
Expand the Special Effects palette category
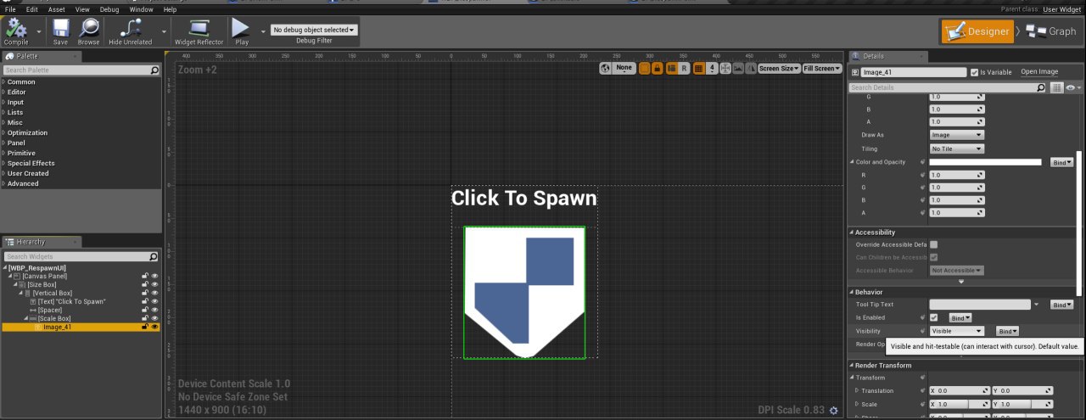pyautogui.click(x=31, y=164)
